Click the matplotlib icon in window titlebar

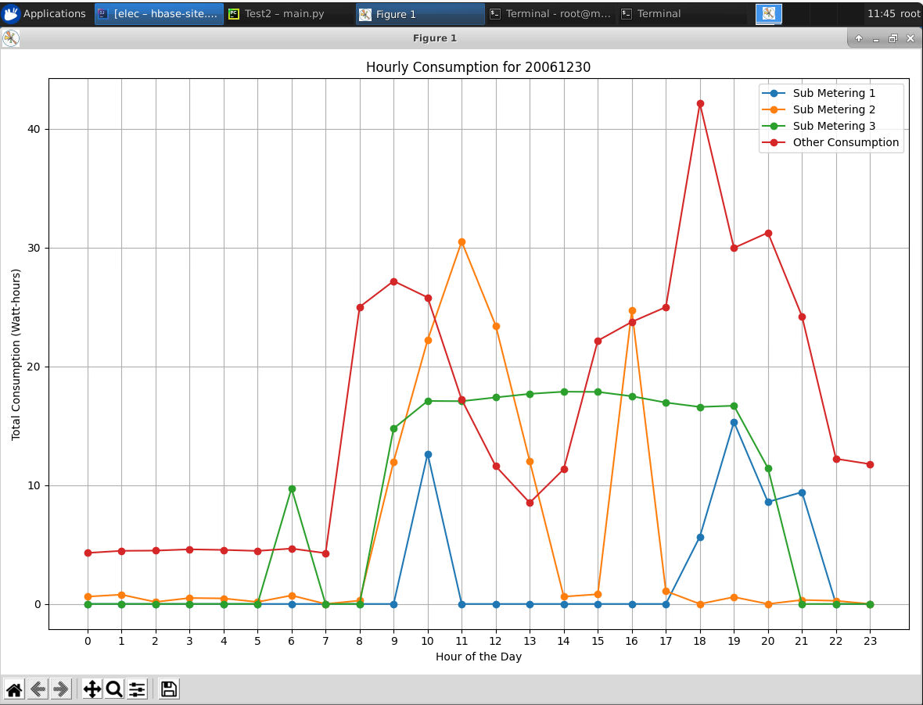coord(11,38)
